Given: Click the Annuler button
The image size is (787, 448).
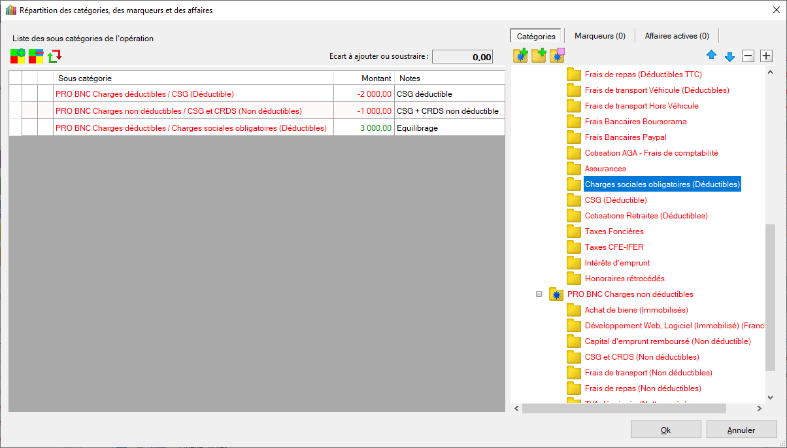Looking at the screenshot, I should tap(741, 430).
